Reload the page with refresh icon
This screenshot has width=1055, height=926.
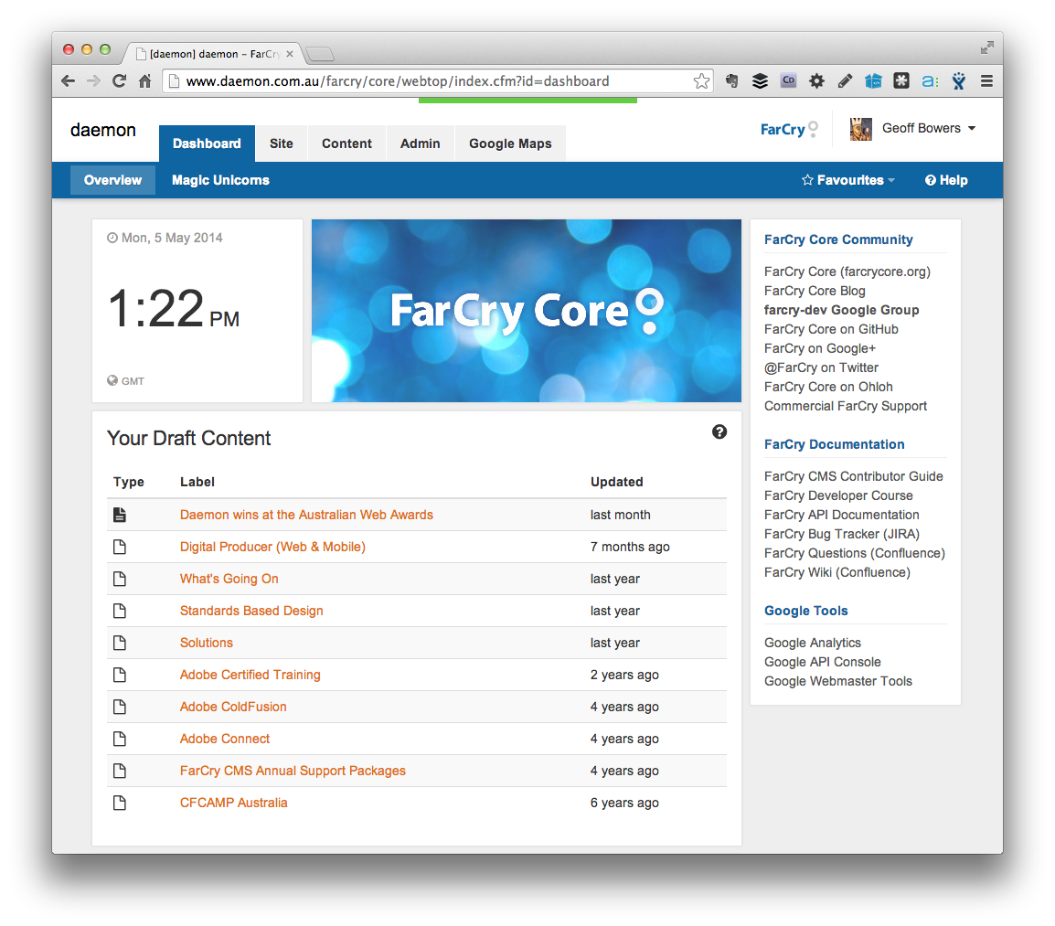[119, 81]
